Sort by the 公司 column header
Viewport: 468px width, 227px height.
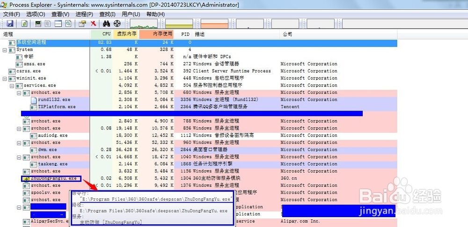[x=338, y=34]
